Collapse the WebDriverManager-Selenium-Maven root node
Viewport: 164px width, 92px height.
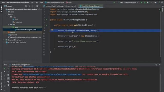pos(4,9)
